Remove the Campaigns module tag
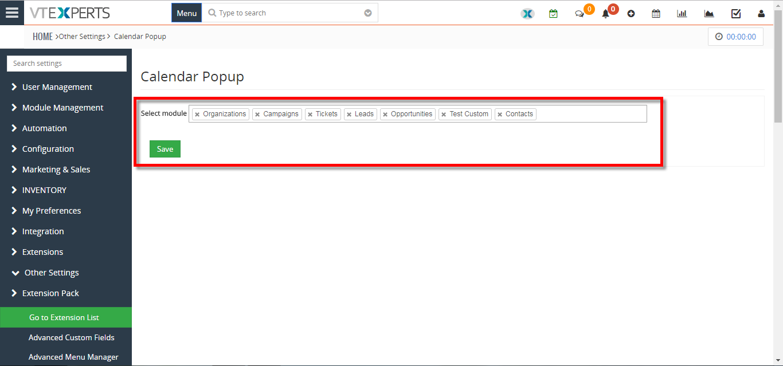 257,115
